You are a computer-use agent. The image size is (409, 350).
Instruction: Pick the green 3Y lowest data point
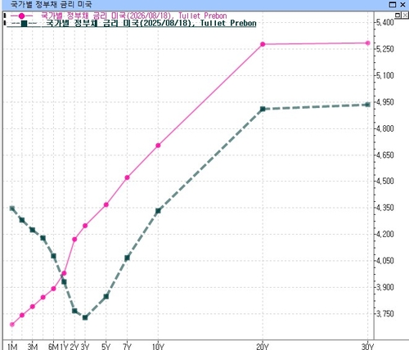click(x=85, y=317)
